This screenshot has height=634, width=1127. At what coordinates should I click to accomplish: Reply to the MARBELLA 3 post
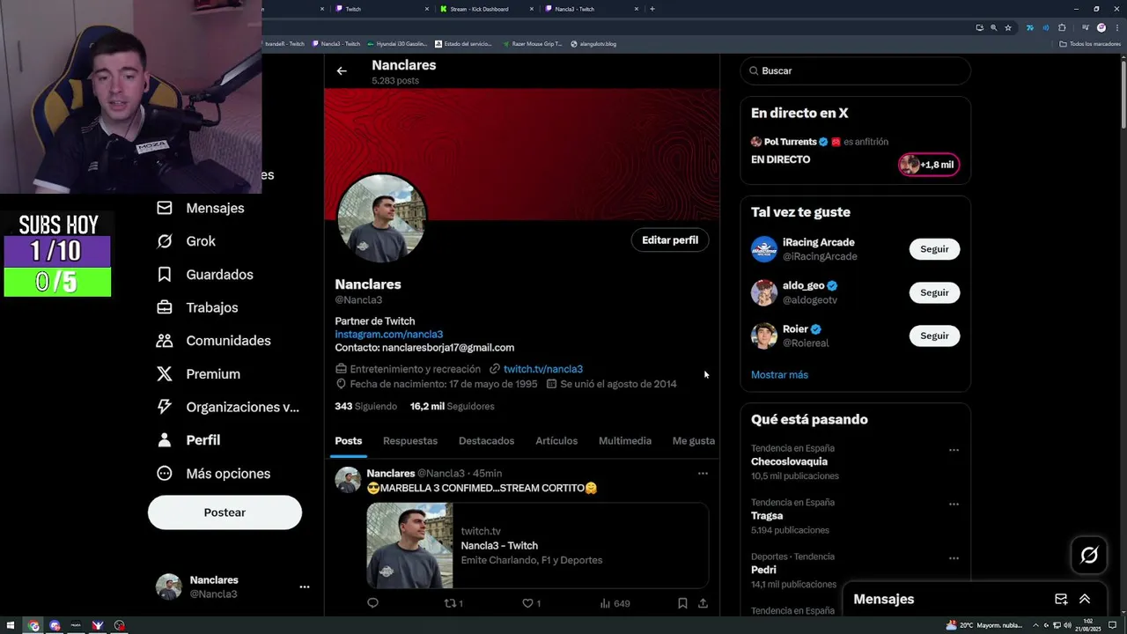click(372, 603)
